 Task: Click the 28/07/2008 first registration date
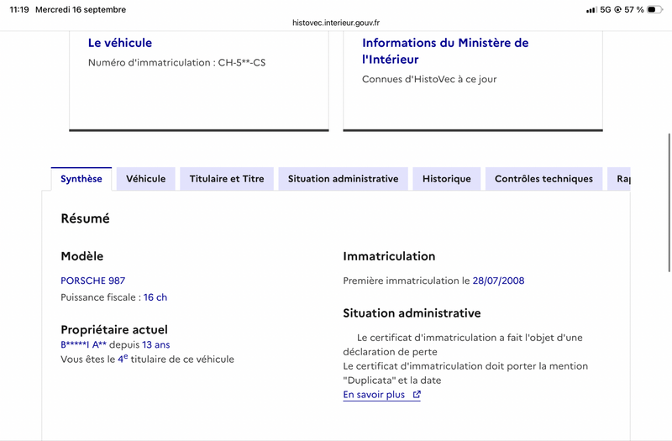tap(498, 281)
